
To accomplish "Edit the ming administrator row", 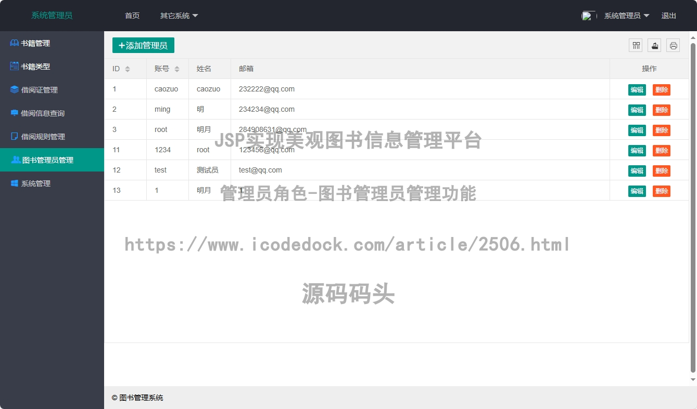I will (x=637, y=110).
